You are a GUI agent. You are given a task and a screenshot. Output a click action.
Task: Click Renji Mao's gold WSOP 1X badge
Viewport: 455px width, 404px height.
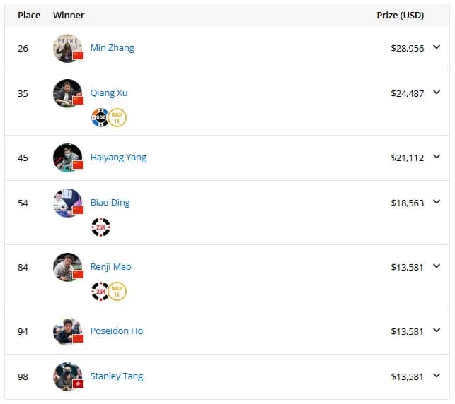coord(117,291)
